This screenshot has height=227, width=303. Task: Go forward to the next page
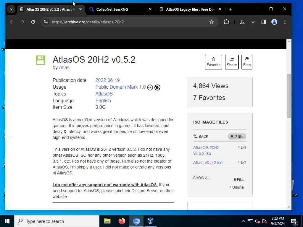[x=22, y=22]
